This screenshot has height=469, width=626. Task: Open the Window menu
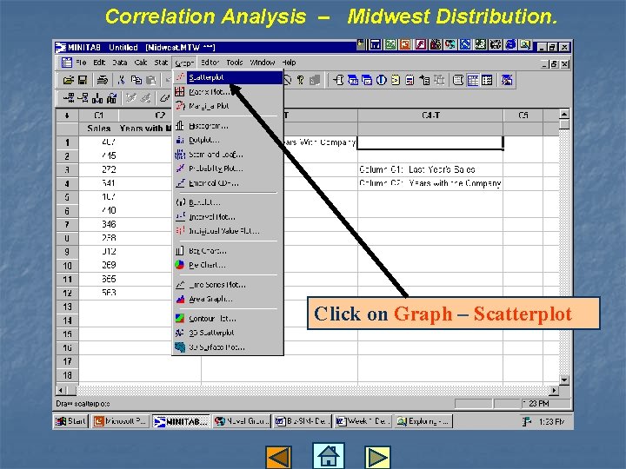click(263, 63)
